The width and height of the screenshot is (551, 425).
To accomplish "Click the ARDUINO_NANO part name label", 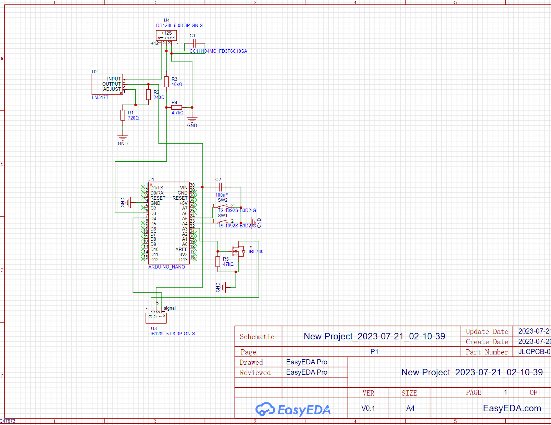I will click(x=166, y=267).
